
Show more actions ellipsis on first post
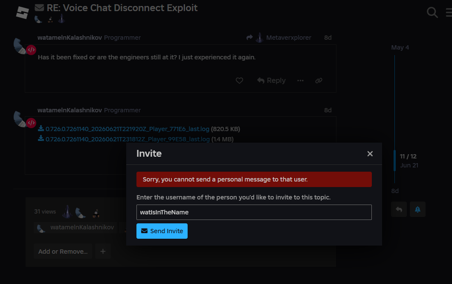(300, 81)
